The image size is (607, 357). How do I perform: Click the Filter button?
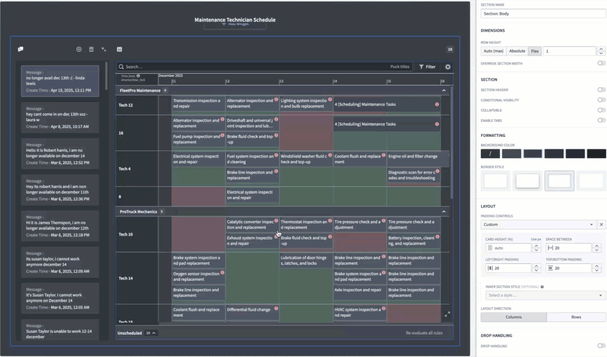427,67
